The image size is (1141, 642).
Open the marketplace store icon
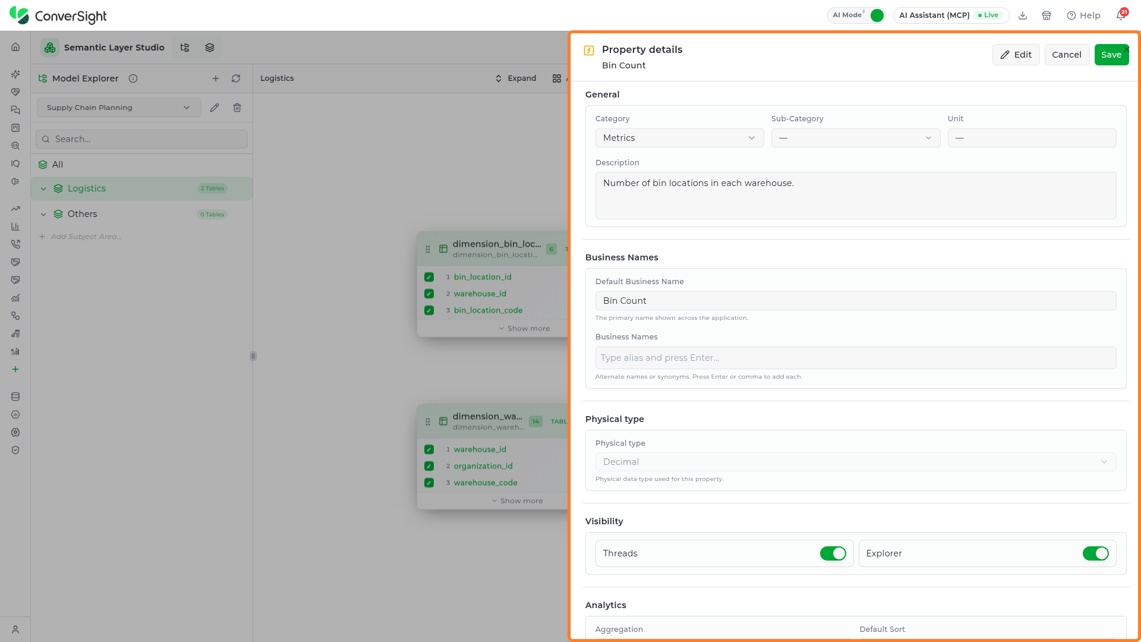(1047, 15)
